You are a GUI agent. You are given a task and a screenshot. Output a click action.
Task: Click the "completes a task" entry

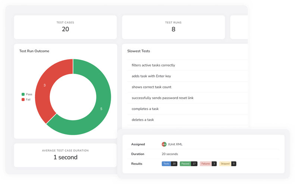[145, 109]
